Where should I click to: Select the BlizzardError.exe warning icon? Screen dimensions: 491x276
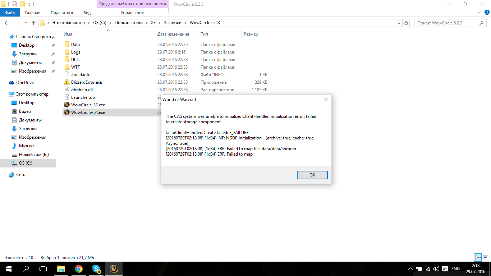[66, 82]
